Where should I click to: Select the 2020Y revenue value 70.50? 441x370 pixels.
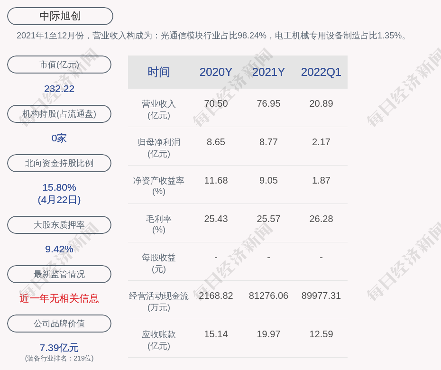(x=216, y=103)
